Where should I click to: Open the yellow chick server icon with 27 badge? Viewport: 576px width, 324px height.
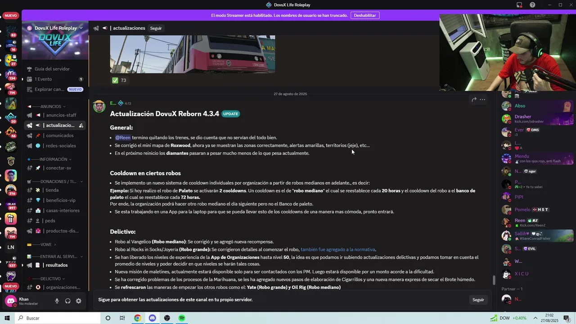pos(11,60)
